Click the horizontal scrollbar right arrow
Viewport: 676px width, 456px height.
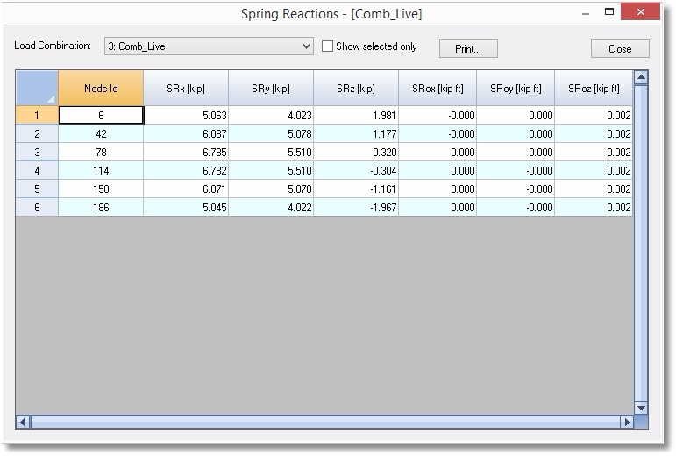pos(627,422)
